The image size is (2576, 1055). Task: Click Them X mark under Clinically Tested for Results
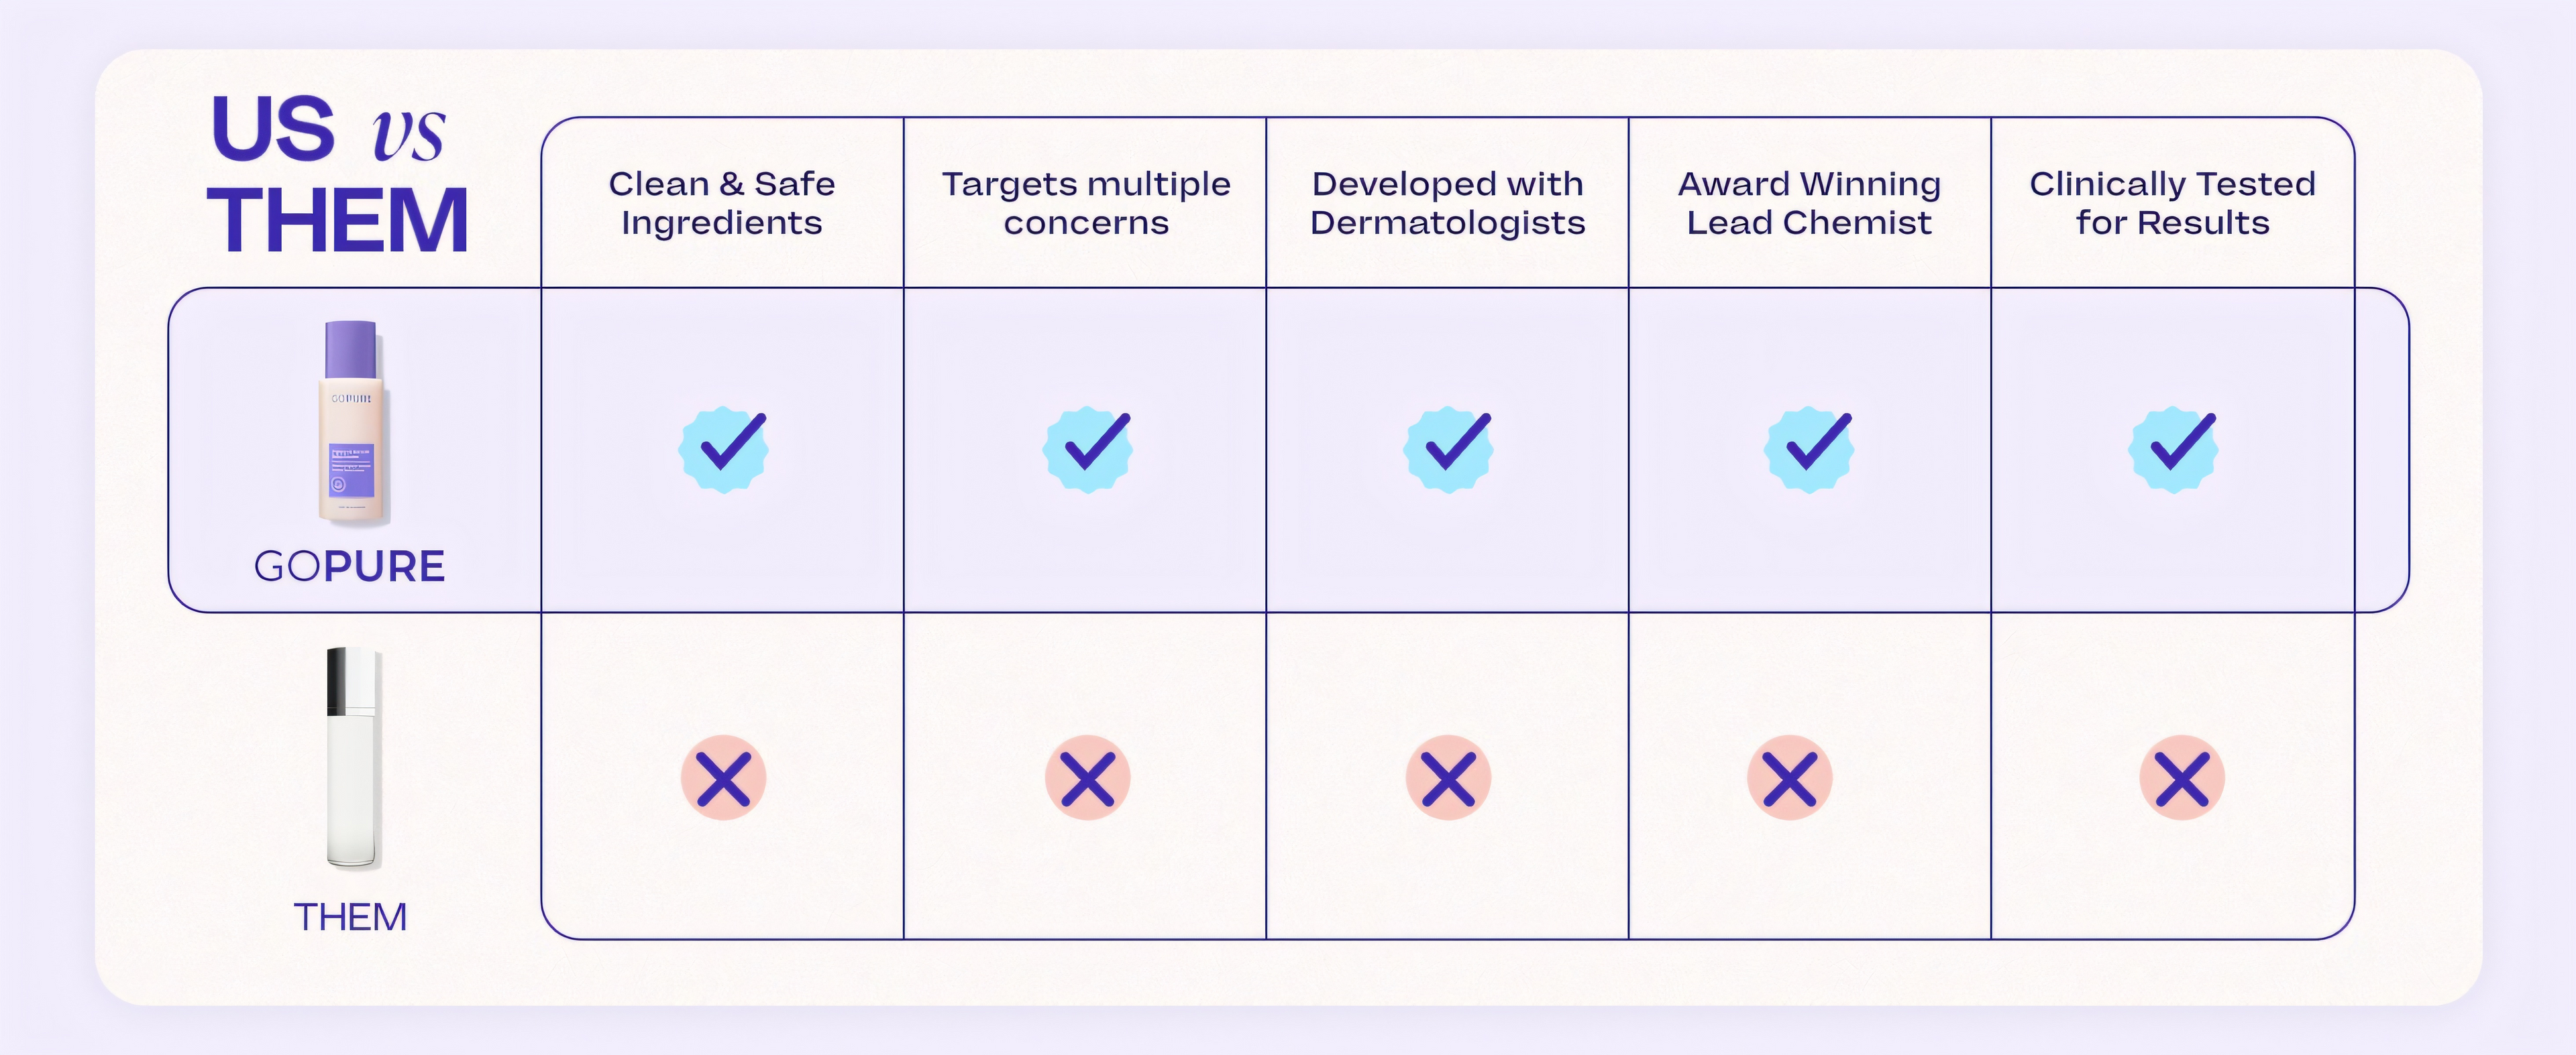2182,778
